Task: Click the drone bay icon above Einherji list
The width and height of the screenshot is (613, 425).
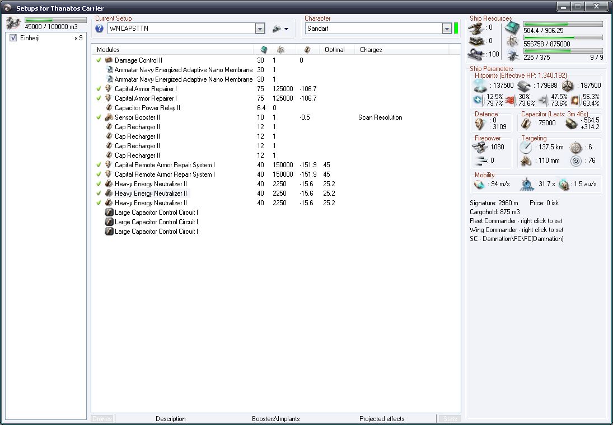Action: tap(13, 23)
